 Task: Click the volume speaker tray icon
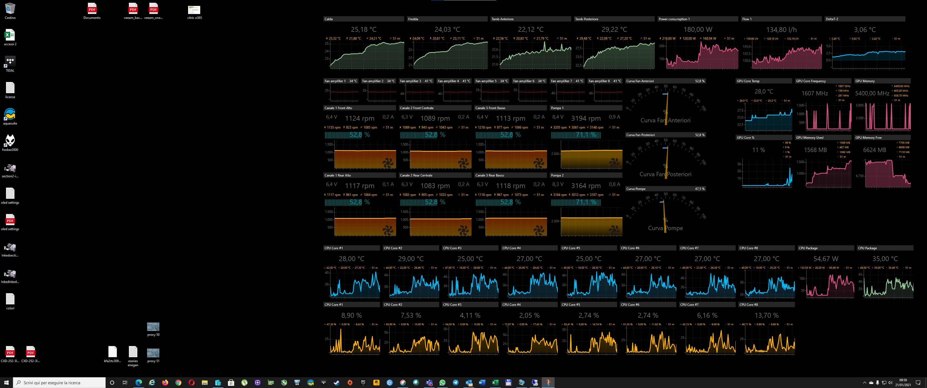(890, 383)
